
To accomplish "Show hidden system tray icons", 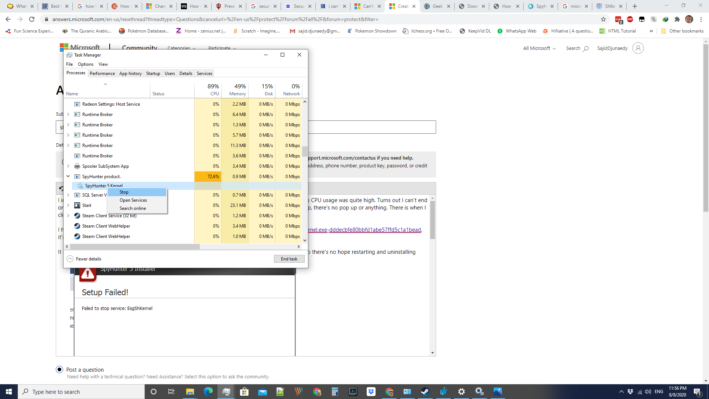I will [x=621, y=392].
